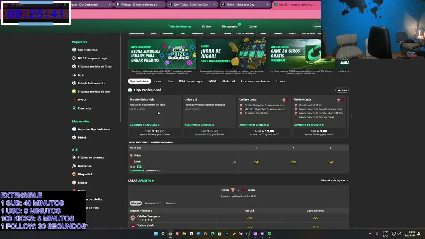Switch to Remates player tab
This screenshot has width=425, height=239.
click(x=170, y=203)
